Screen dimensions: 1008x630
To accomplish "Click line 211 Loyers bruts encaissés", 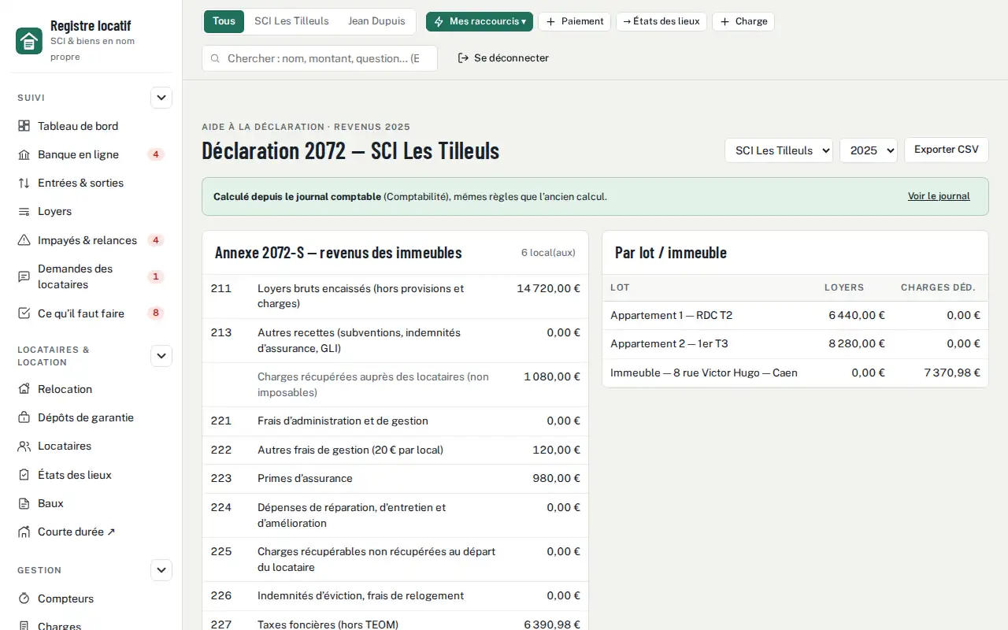I will pos(395,296).
